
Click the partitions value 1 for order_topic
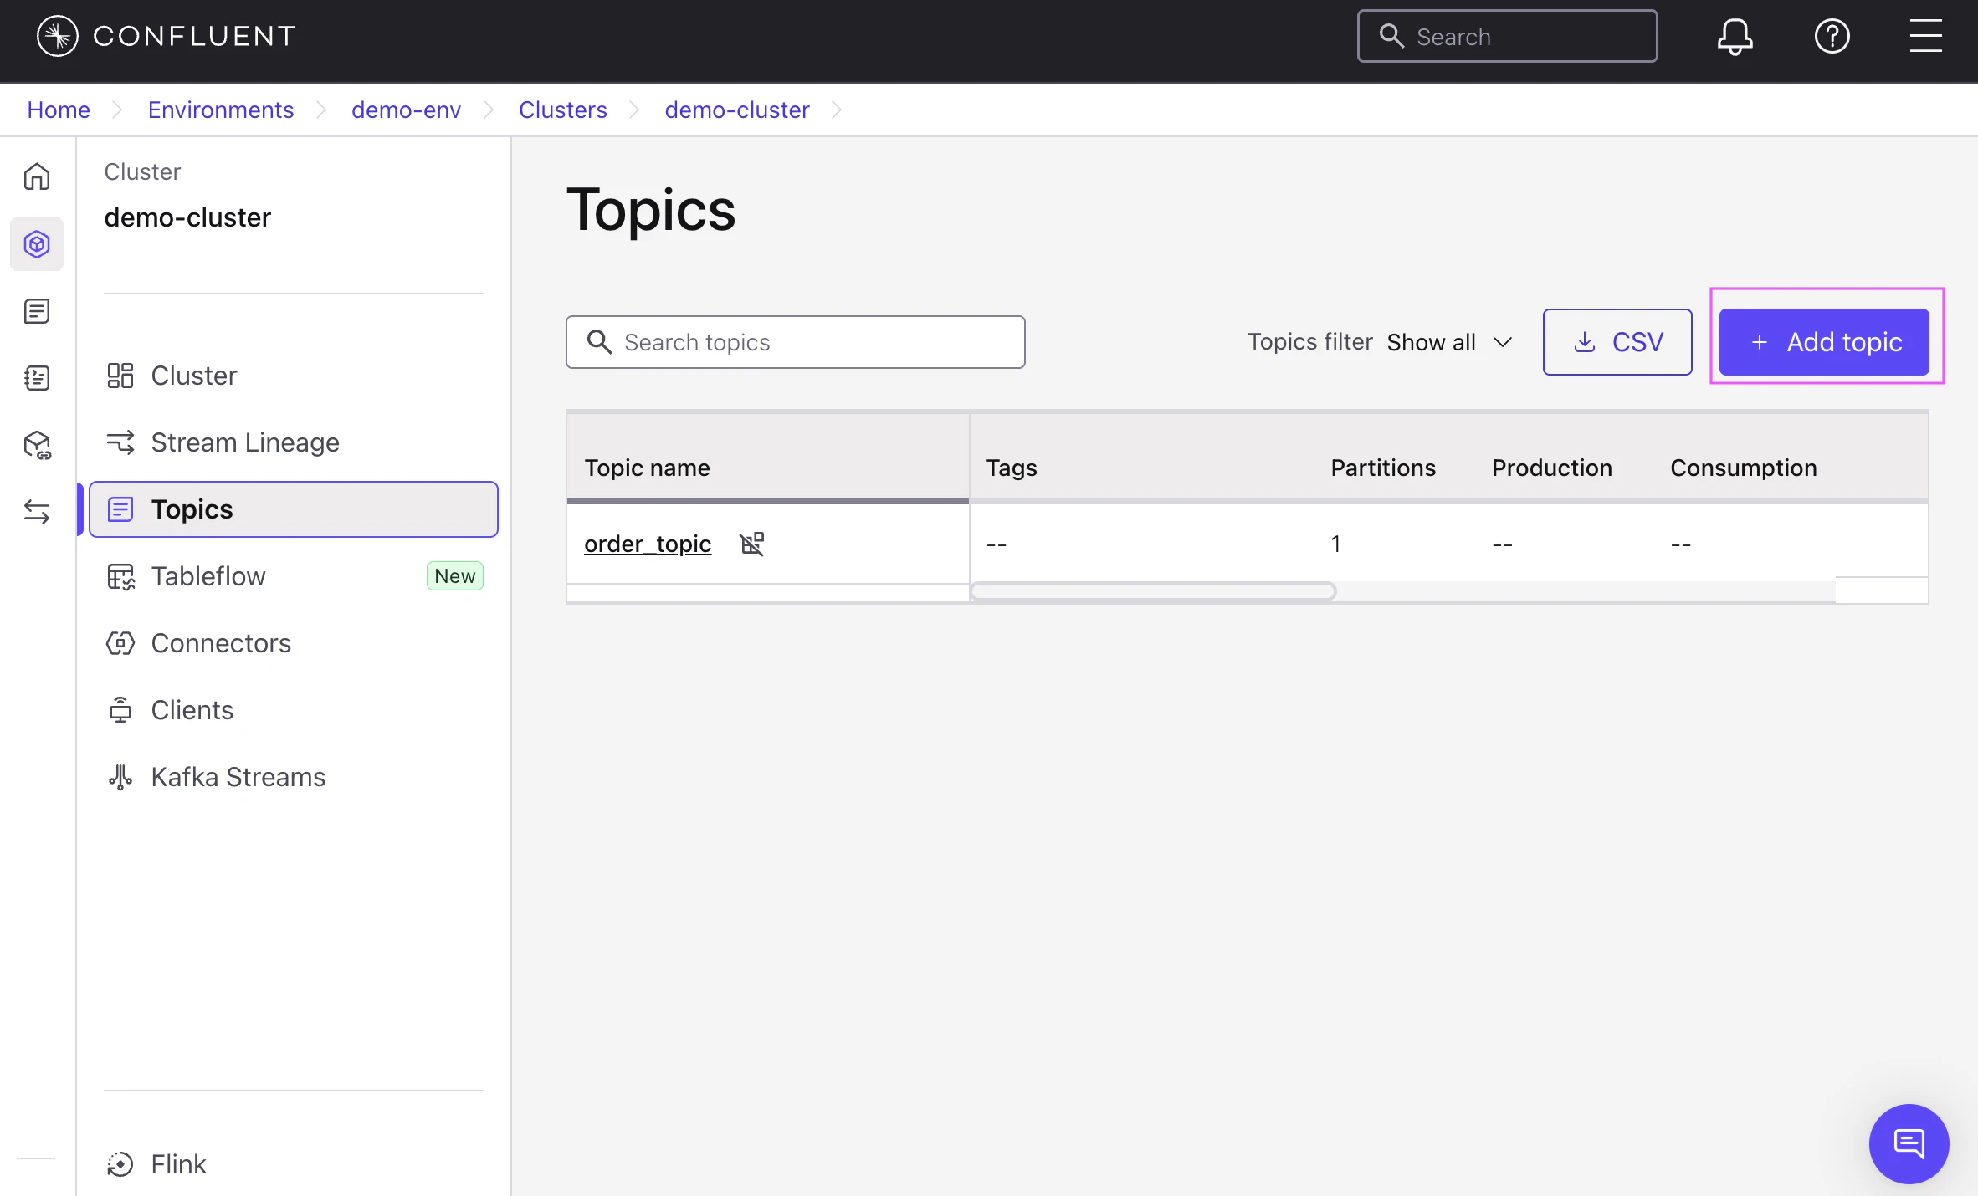click(x=1336, y=544)
